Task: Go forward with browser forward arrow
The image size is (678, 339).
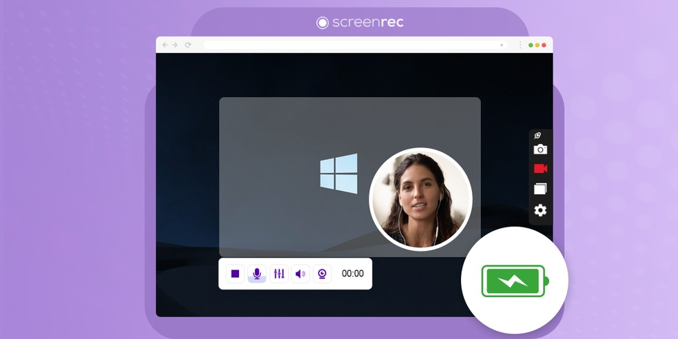Action: [175, 45]
